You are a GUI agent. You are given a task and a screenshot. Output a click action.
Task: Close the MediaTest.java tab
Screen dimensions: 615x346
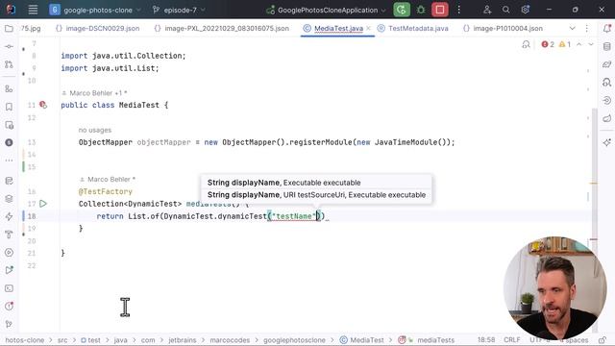(368, 28)
